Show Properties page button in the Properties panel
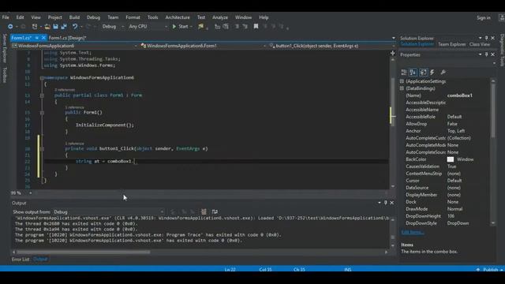Screen dimensions: 505x284 coord(423,72)
